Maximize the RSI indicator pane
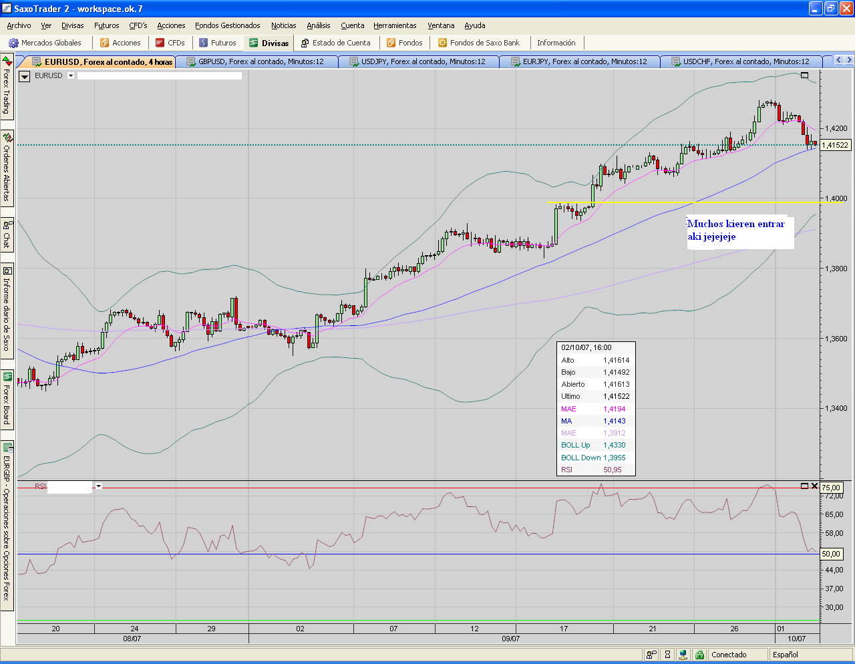The height and width of the screenshot is (664, 855). tap(804, 486)
